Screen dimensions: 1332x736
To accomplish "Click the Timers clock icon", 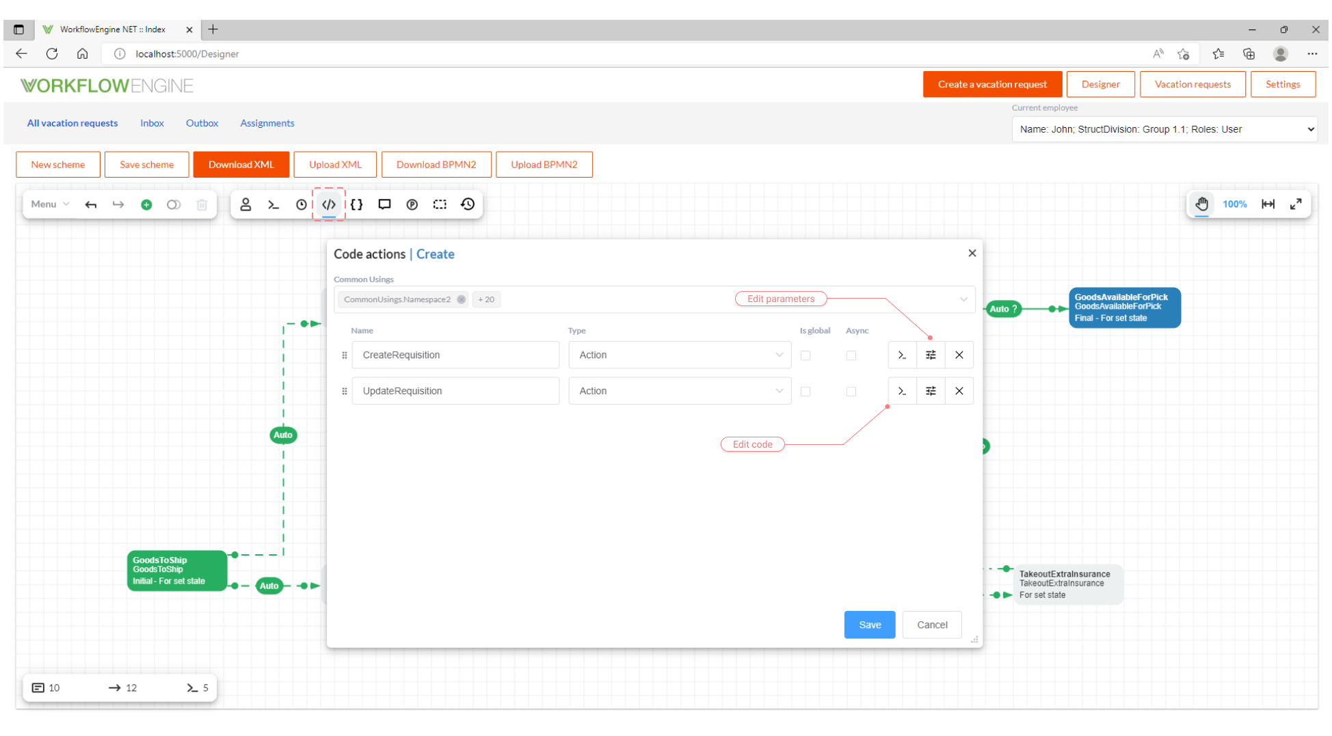I will [301, 204].
